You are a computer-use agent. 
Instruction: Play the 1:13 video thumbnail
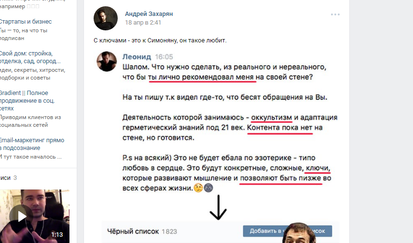pyautogui.click(x=35, y=216)
